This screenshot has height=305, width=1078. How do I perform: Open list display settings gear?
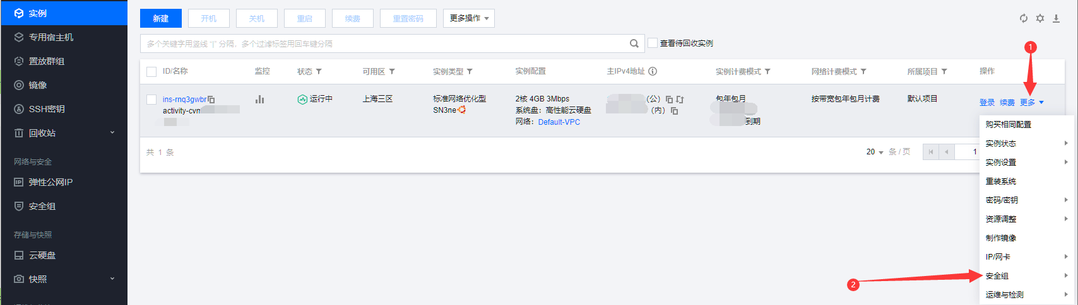1040,18
